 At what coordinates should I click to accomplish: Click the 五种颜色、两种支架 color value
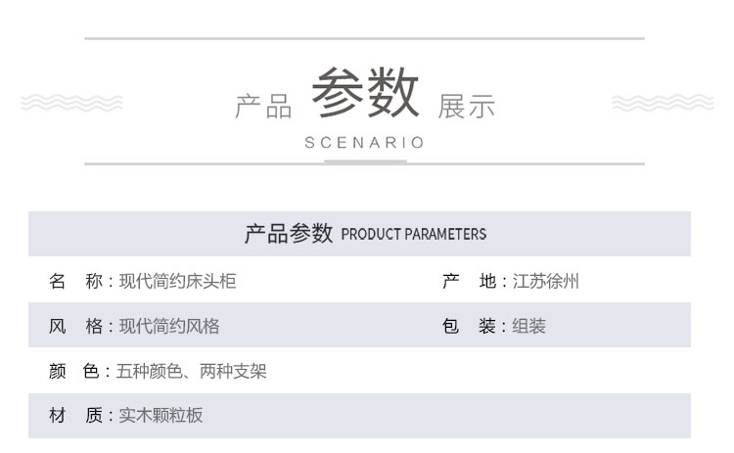coord(192,371)
